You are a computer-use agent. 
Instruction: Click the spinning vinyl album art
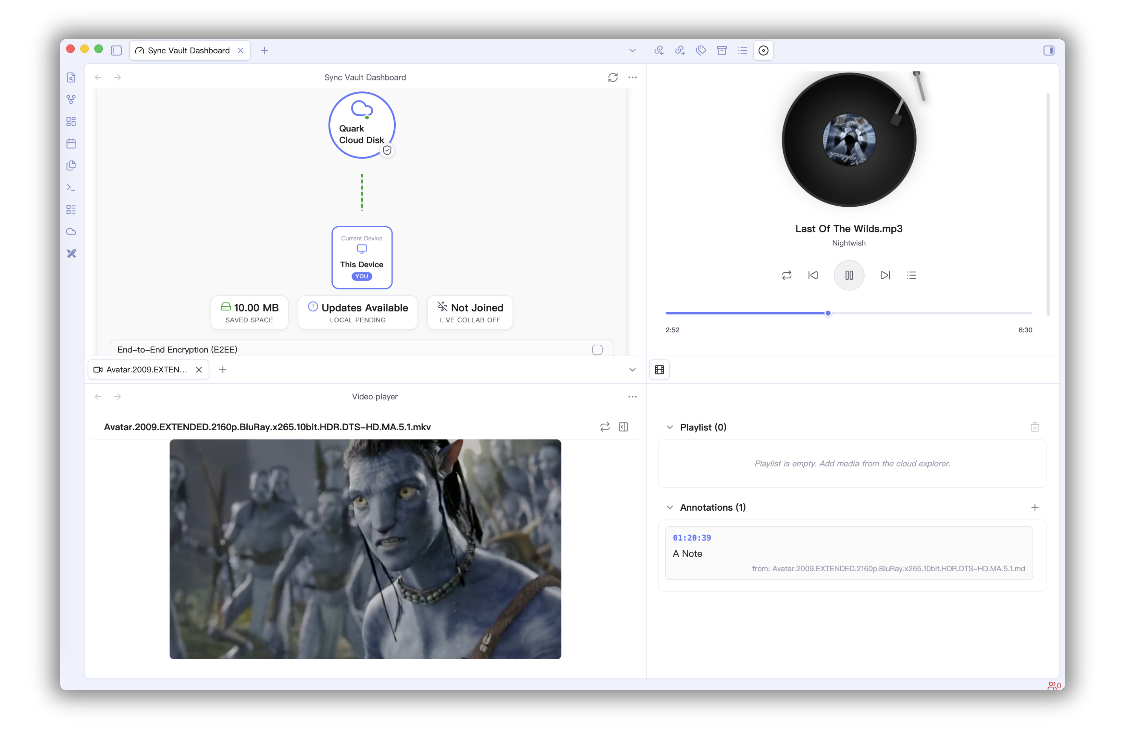coord(849,140)
